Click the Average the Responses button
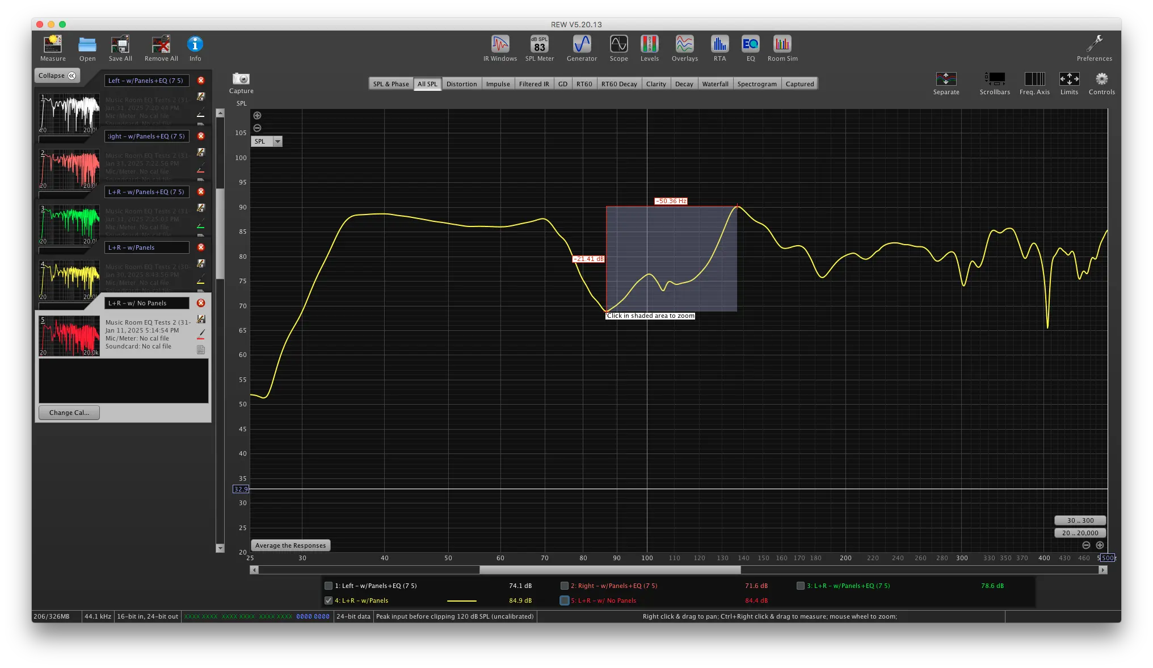The height and width of the screenshot is (668, 1153). (x=291, y=545)
